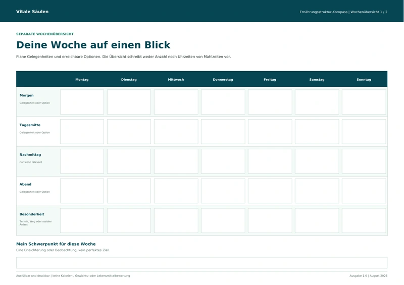Screen dimensions: 404x285
Task: Click the 'Mein Schwerpunkt für diese Woche' heading
Action: [56, 244]
